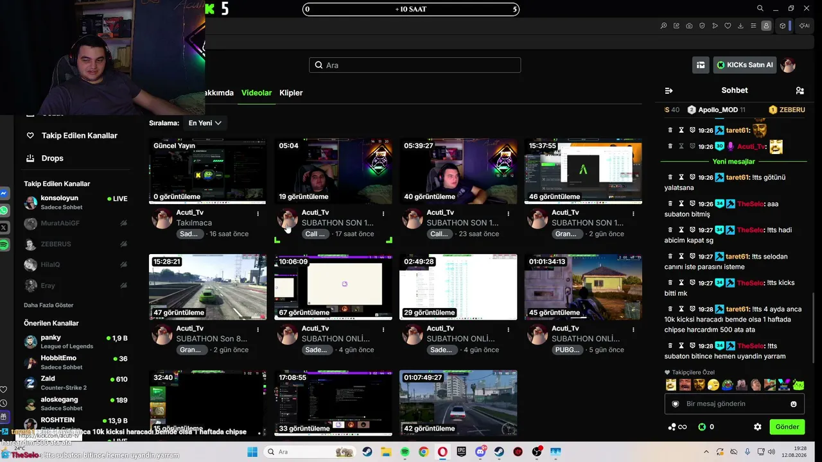This screenshot has width=822, height=462.
Task: Click the channel points infinity icon
Action: click(678, 427)
